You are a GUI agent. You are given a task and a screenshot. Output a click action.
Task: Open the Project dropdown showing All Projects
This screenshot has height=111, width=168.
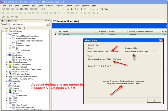coord(48,24)
